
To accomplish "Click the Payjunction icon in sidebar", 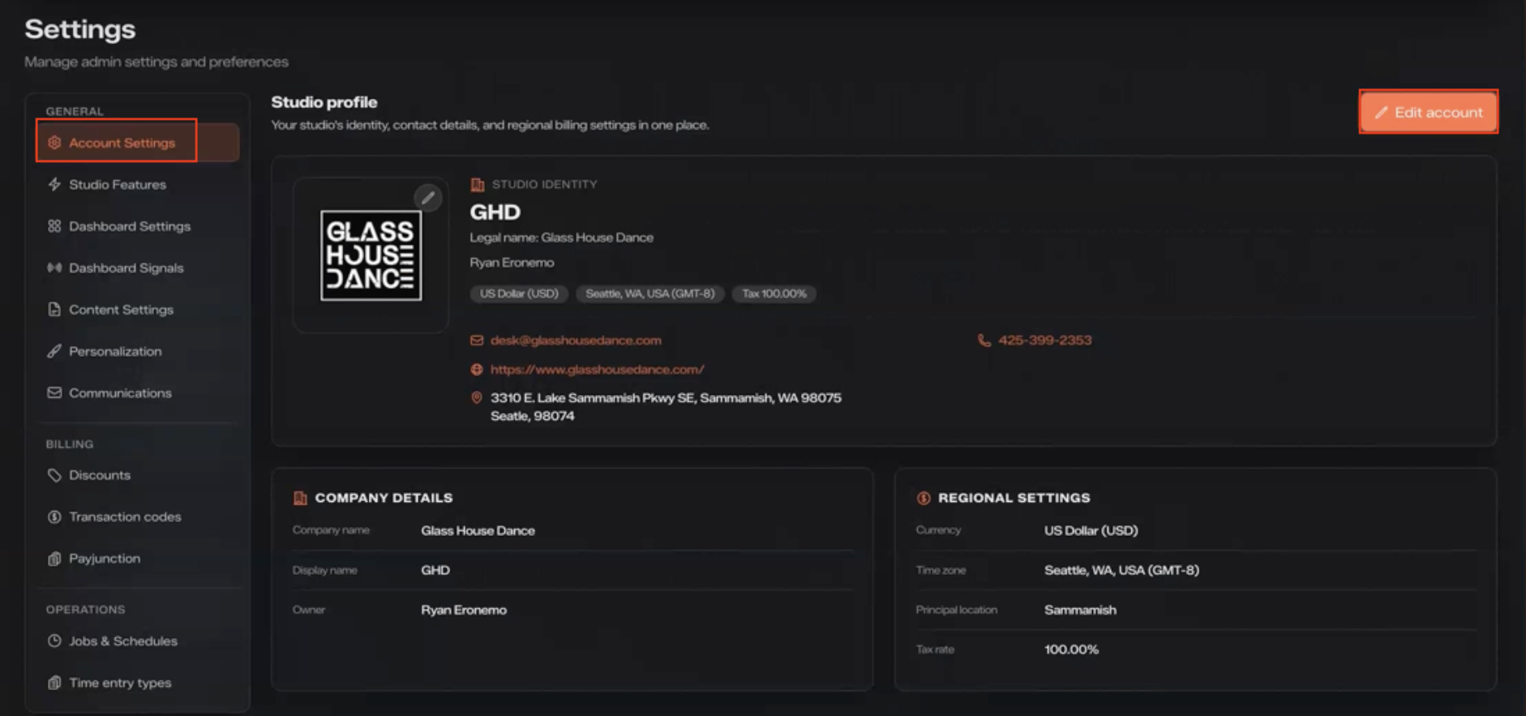I will [54, 558].
